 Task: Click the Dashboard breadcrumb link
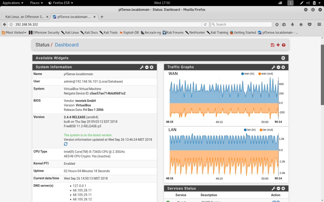[x=66, y=45]
